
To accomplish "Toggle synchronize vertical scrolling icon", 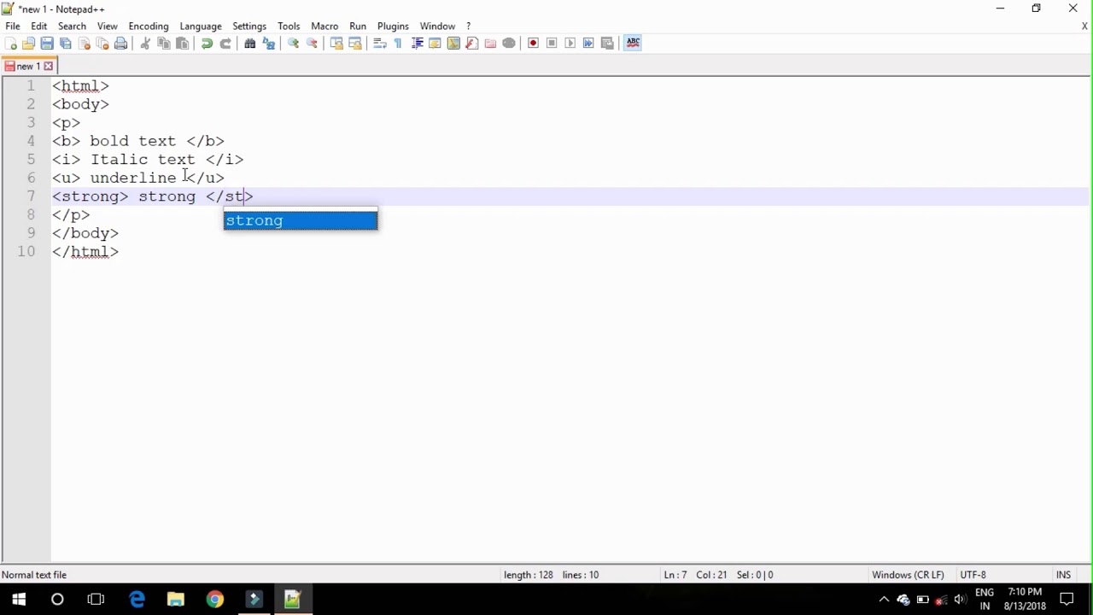I will click(x=336, y=44).
